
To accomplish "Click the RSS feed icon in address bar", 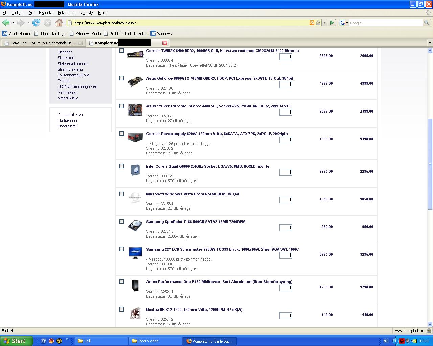I will tap(312, 23).
